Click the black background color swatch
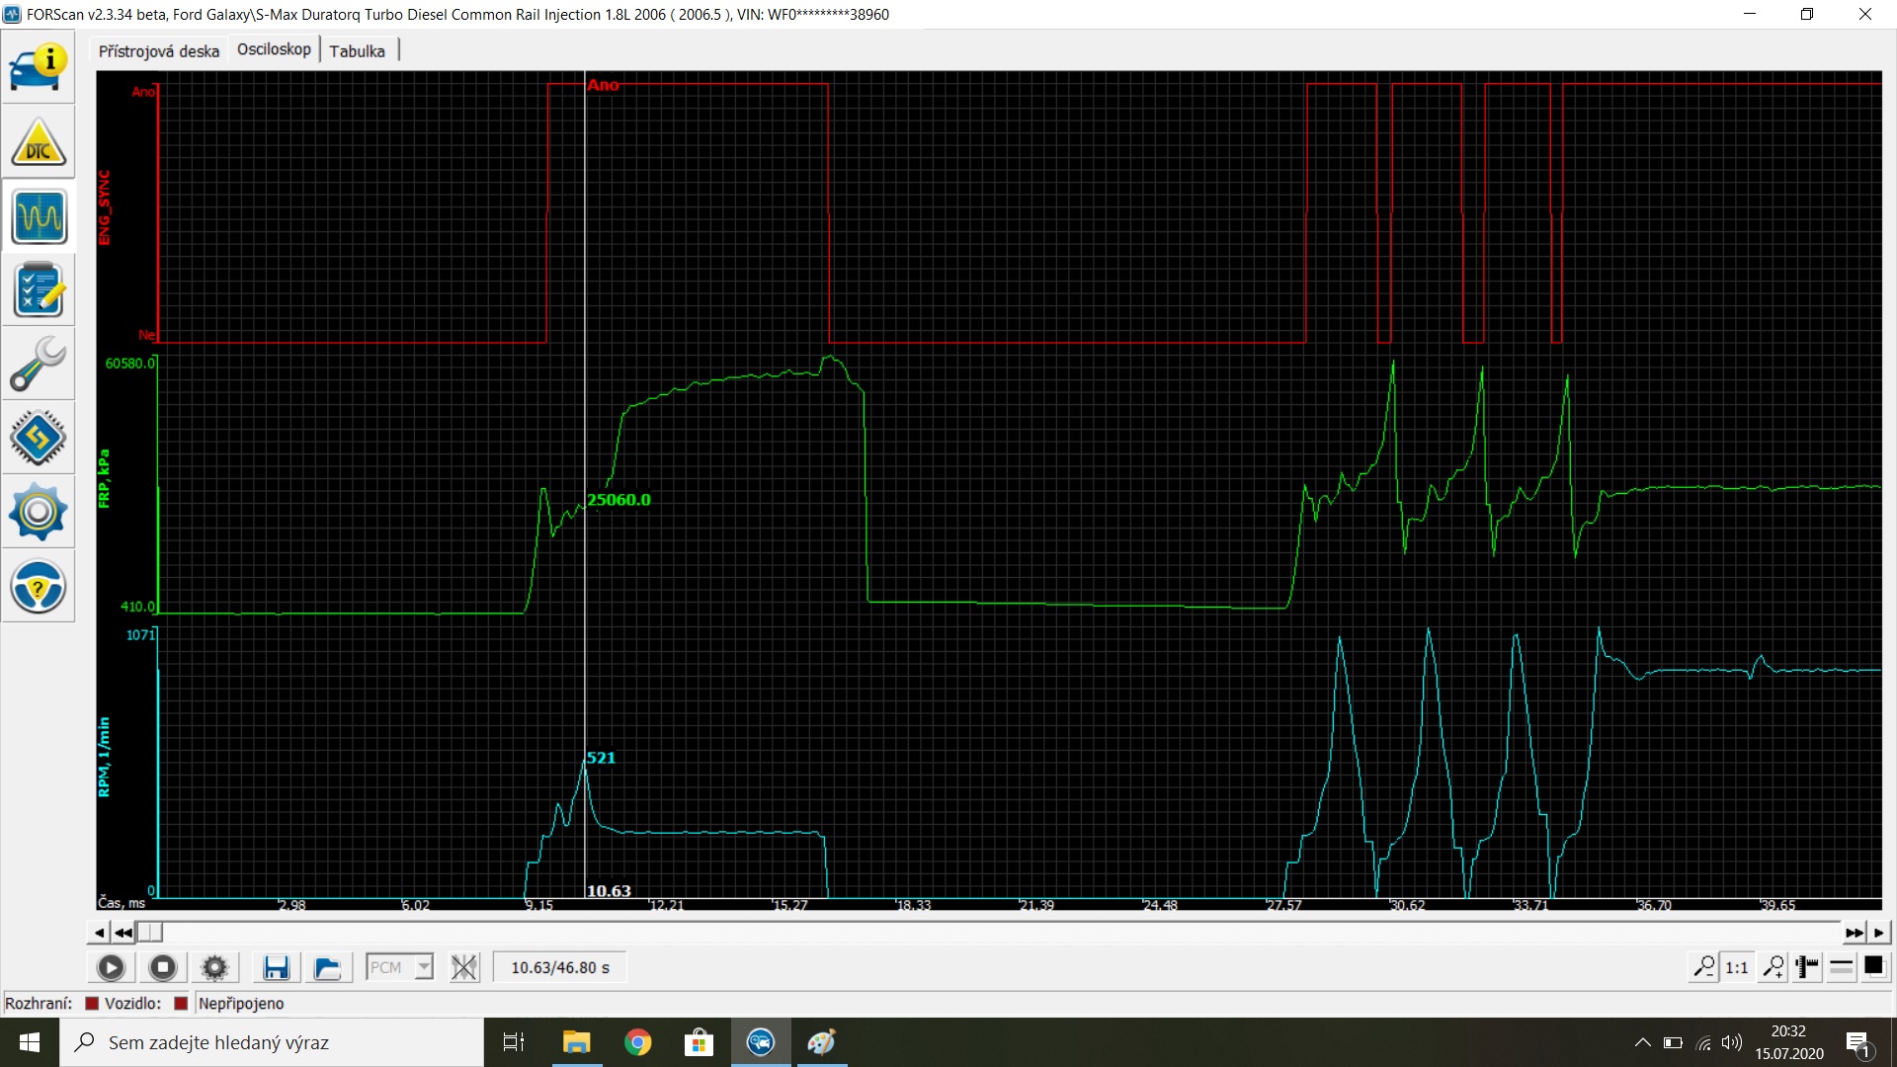The height and width of the screenshot is (1067, 1897). tap(1873, 967)
